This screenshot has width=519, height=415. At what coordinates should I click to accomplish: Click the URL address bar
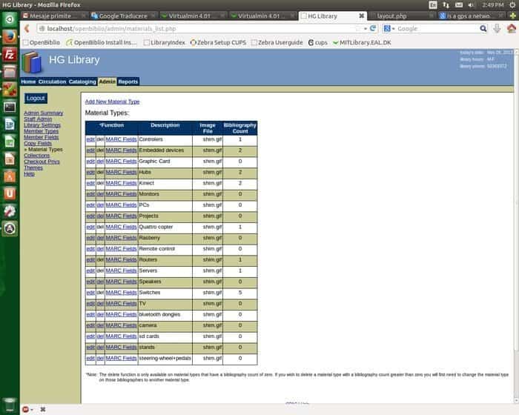pos(199,29)
